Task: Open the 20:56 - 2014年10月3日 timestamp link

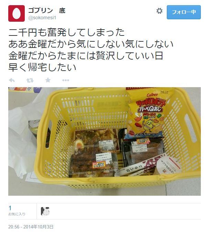Action: 31,227
